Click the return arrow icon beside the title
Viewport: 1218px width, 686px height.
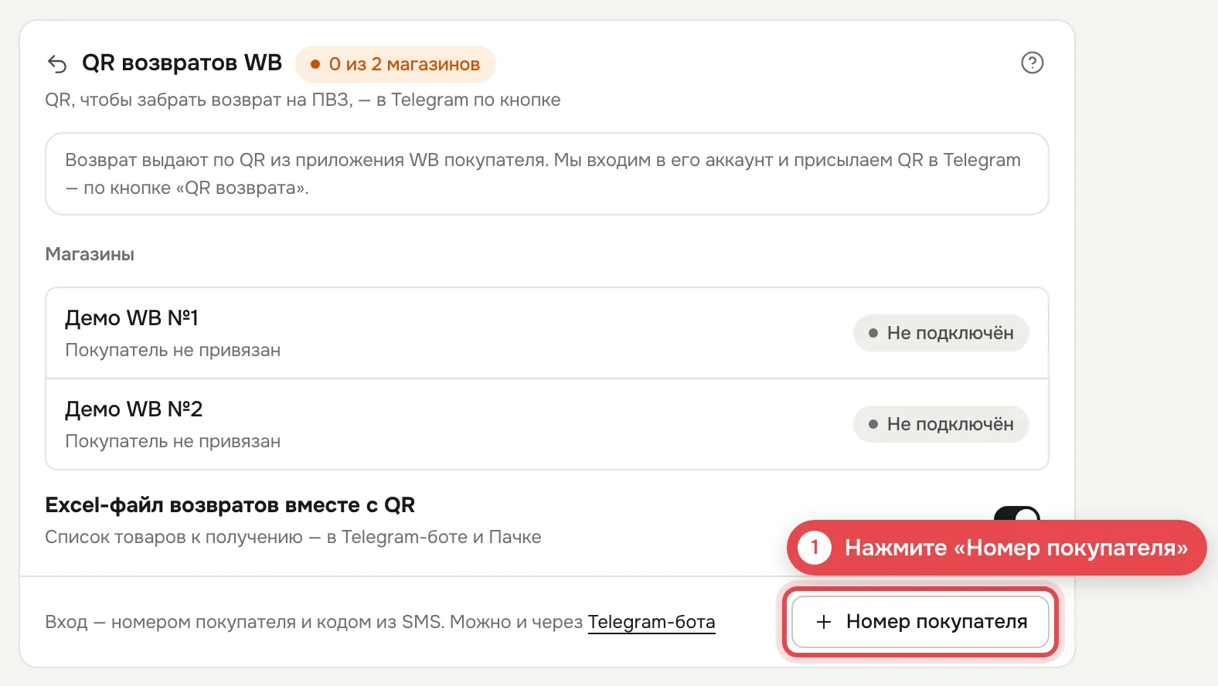tap(57, 63)
